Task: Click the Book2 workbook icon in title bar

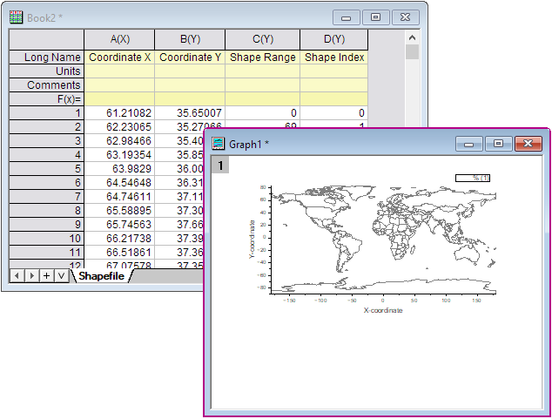Action: tap(17, 16)
